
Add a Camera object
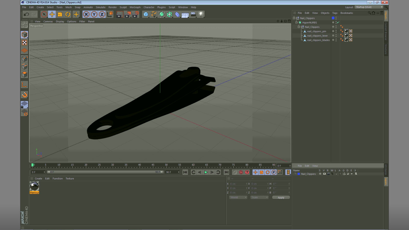(193, 14)
